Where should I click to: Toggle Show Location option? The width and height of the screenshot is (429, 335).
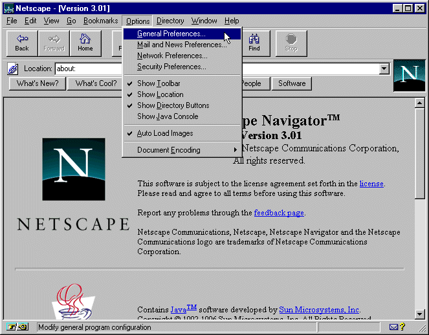(182, 94)
